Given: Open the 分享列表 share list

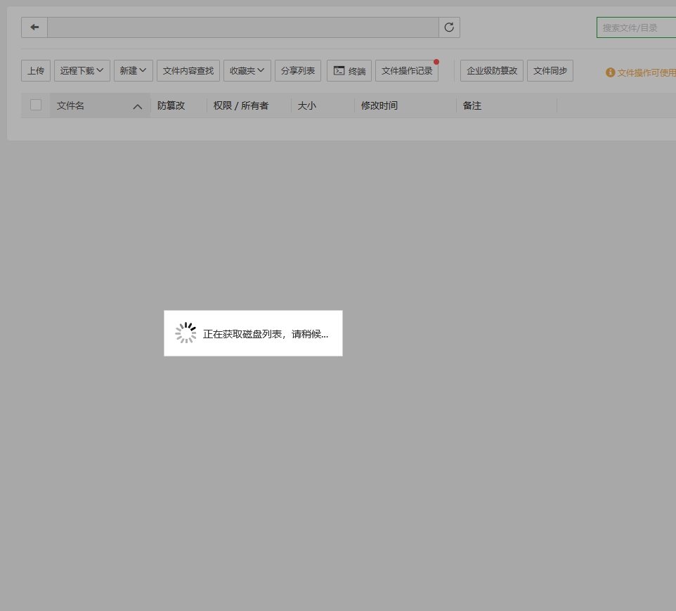Looking at the screenshot, I should tap(298, 71).
